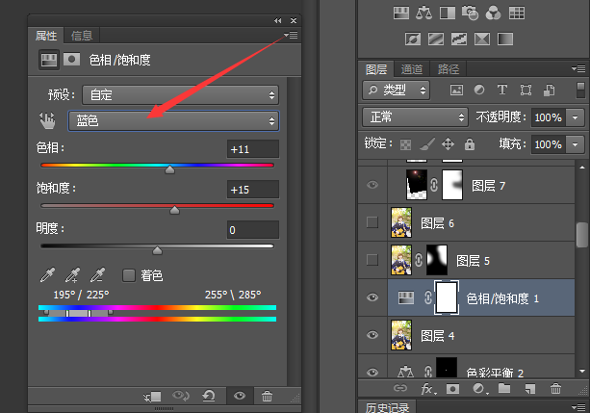Create new fill or adjustment layer

click(479, 389)
